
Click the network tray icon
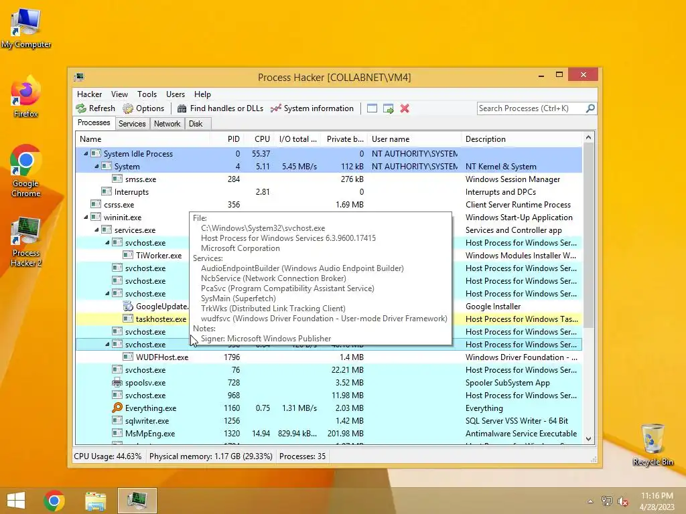[607, 501]
